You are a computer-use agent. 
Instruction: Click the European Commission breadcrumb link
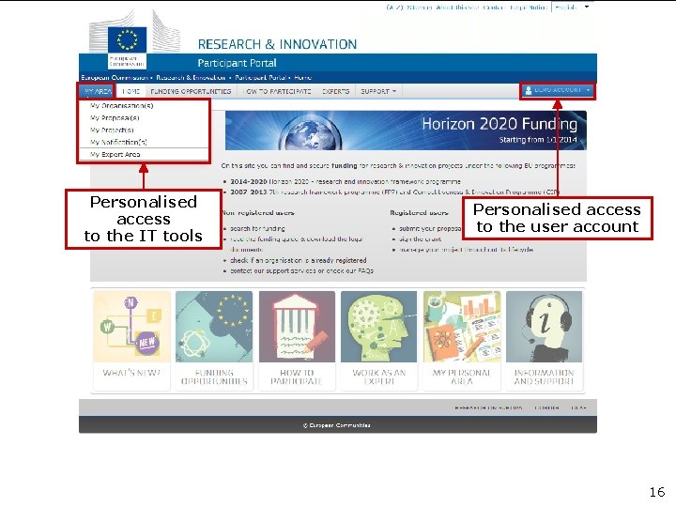coord(115,78)
